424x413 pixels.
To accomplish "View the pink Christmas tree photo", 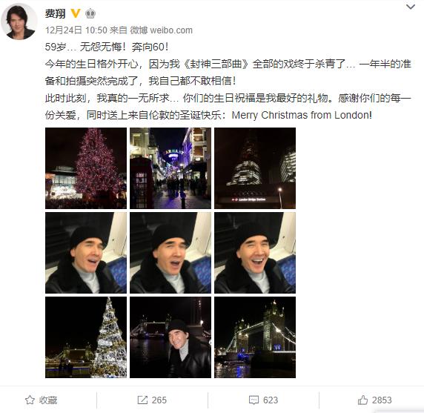I will (x=86, y=168).
